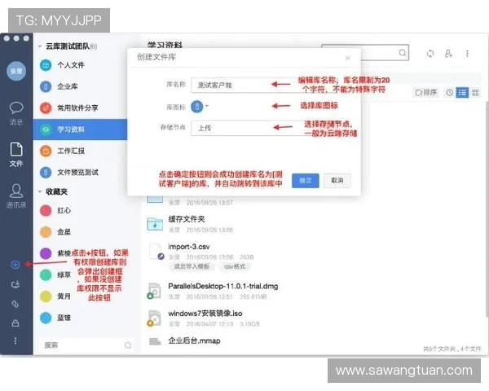Click the lock icon in left sidebar
Image resolution: width=489 pixels, height=391 pixels.
pos(15,323)
